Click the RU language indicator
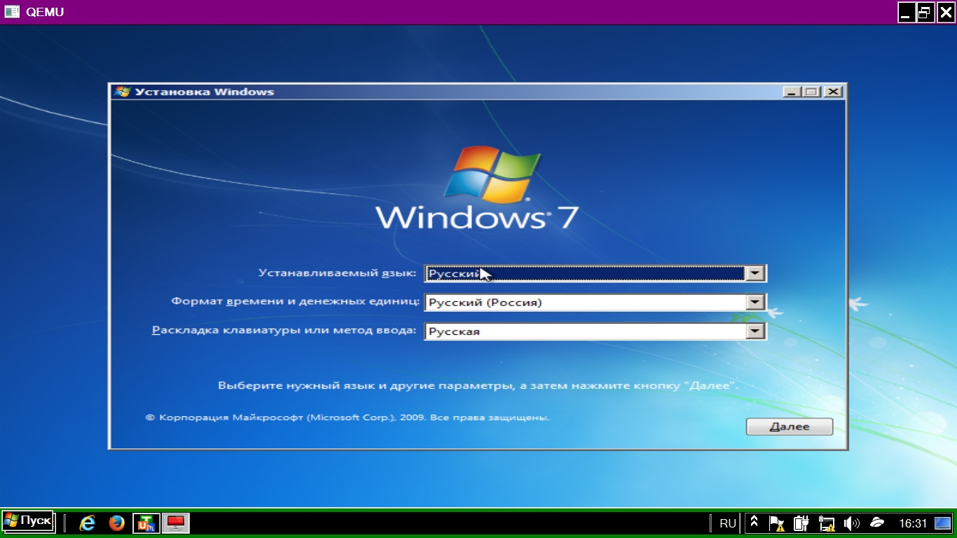This screenshot has height=538, width=957. pos(728,523)
